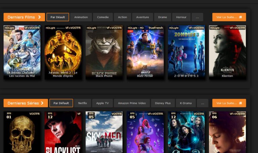This screenshot has height=153, width=258.
Task: Filter films by Drame
Action: pos(162,17)
